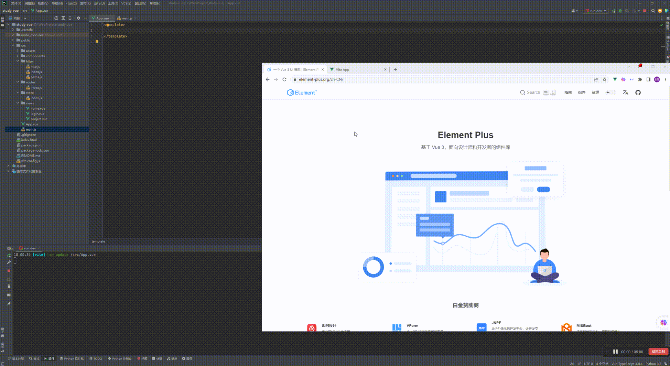
Task: Open the VCS(S) menu
Action: [126, 3]
